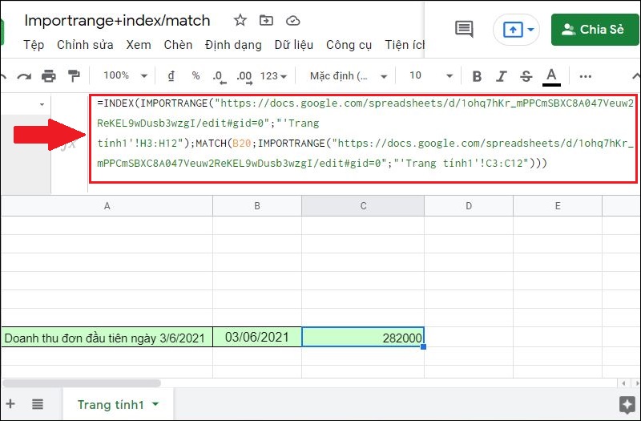The image size is (641, 421).
Task: Move document with the folder icon
Action: coord(266,20)
